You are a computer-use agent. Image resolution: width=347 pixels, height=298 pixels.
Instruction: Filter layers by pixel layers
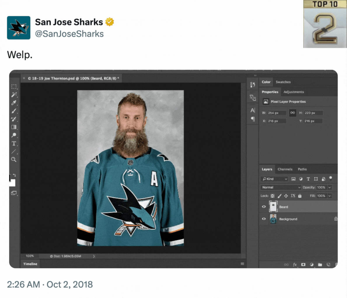pos(293,179)
